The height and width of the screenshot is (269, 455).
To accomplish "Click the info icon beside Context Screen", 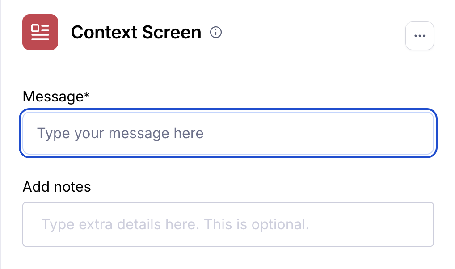I will tap(216, 32).
